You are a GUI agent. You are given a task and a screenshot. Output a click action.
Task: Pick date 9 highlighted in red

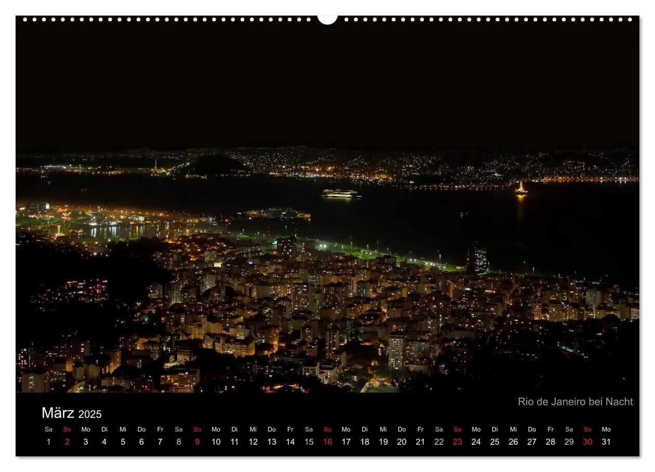[197, 442]
